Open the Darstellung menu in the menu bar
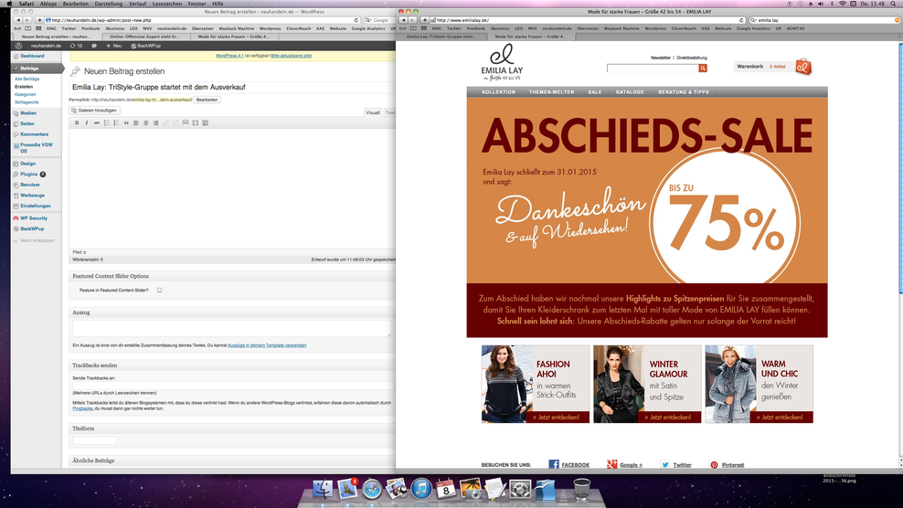The height and width of the screenshot is (508, 903). 108,4
